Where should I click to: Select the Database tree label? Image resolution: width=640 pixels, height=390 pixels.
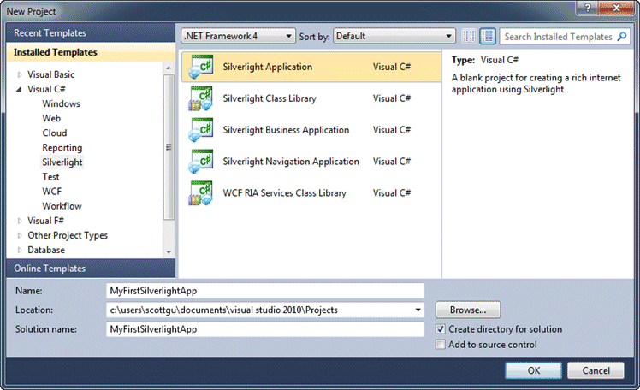click(46, 250)
